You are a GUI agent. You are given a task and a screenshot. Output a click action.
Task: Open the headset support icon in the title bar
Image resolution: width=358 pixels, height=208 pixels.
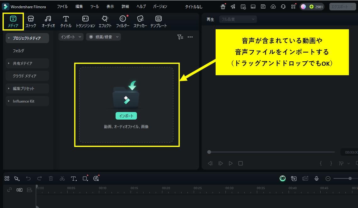point(283,6)
